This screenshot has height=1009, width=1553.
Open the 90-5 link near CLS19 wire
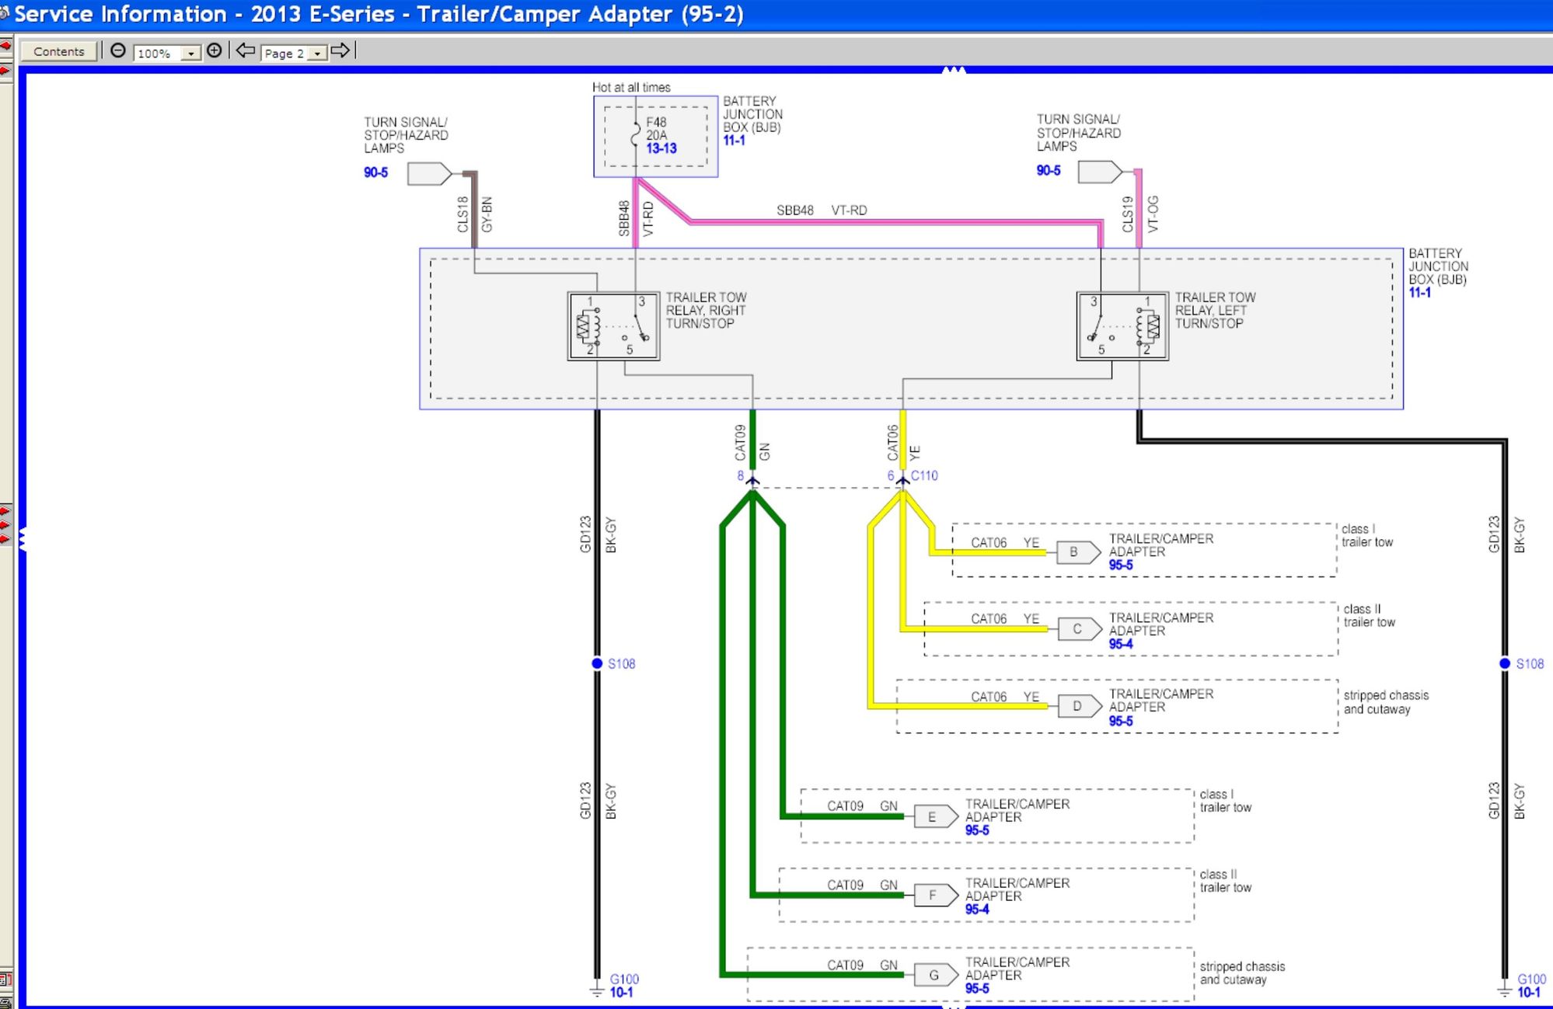tap(1049, 170)
